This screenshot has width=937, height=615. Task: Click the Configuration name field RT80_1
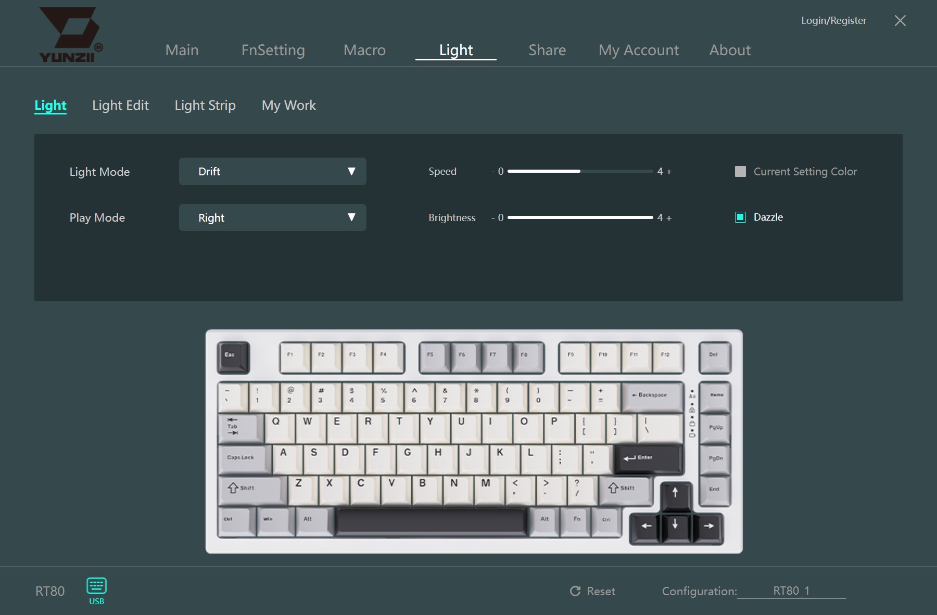(791, 591)
